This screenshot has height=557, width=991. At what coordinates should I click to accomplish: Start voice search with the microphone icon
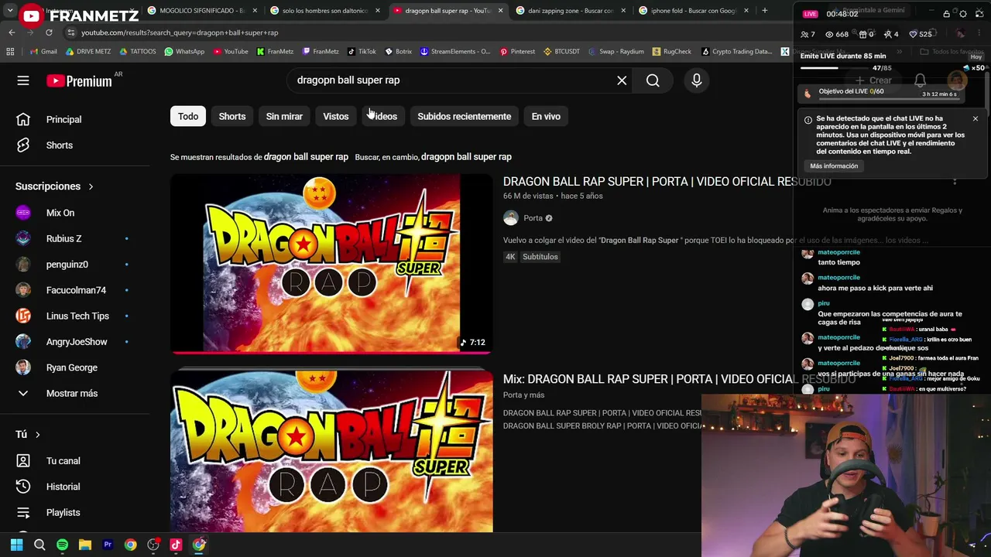(x=696, y=80)
